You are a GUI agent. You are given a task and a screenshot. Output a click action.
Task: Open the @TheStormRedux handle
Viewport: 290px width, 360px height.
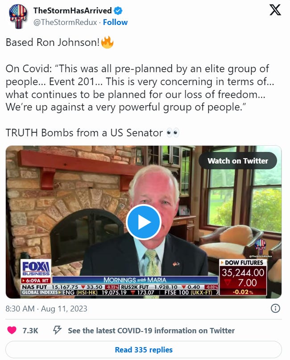[x=65, y=22]
